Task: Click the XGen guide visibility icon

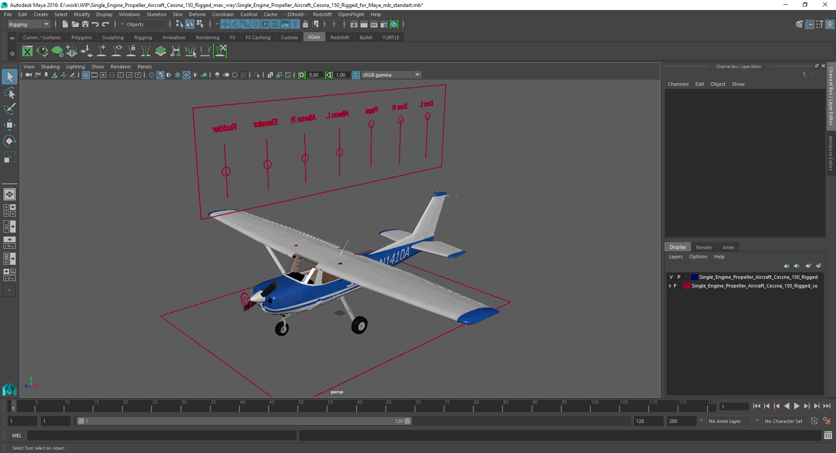Action: (116, 51)
